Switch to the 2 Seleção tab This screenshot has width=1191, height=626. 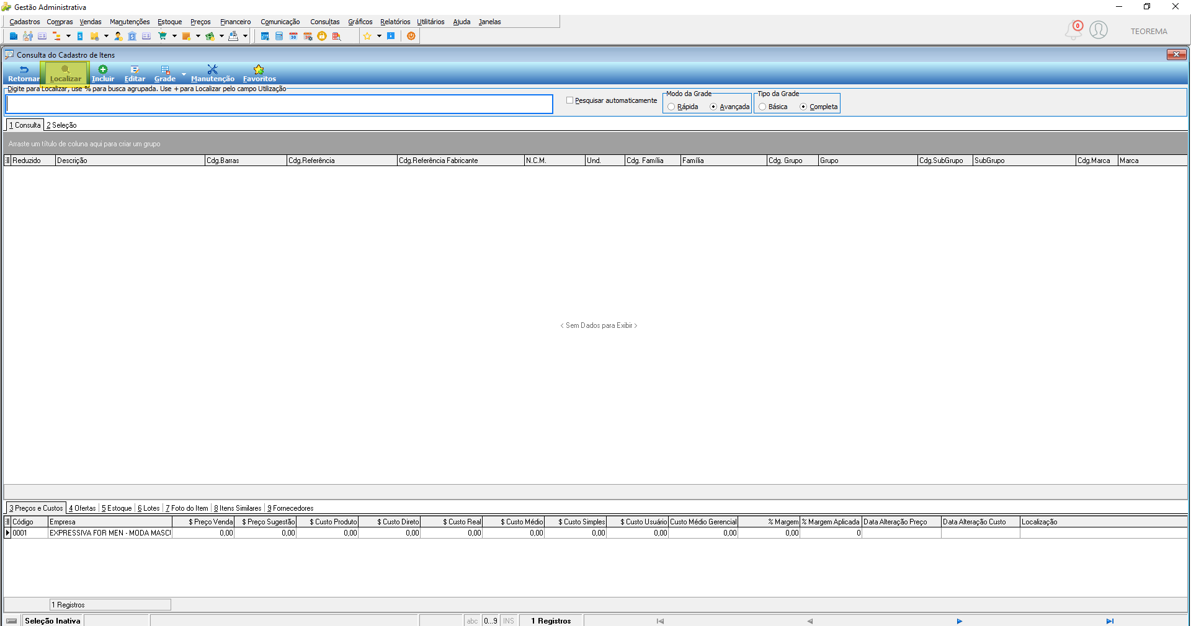tap(61, 125)
